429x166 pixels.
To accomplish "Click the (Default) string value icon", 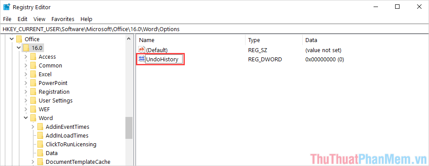I will [142, 50].
